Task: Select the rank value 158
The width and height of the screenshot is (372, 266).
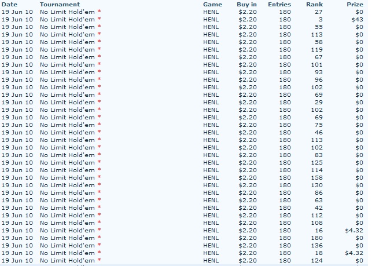Action: 316,178
